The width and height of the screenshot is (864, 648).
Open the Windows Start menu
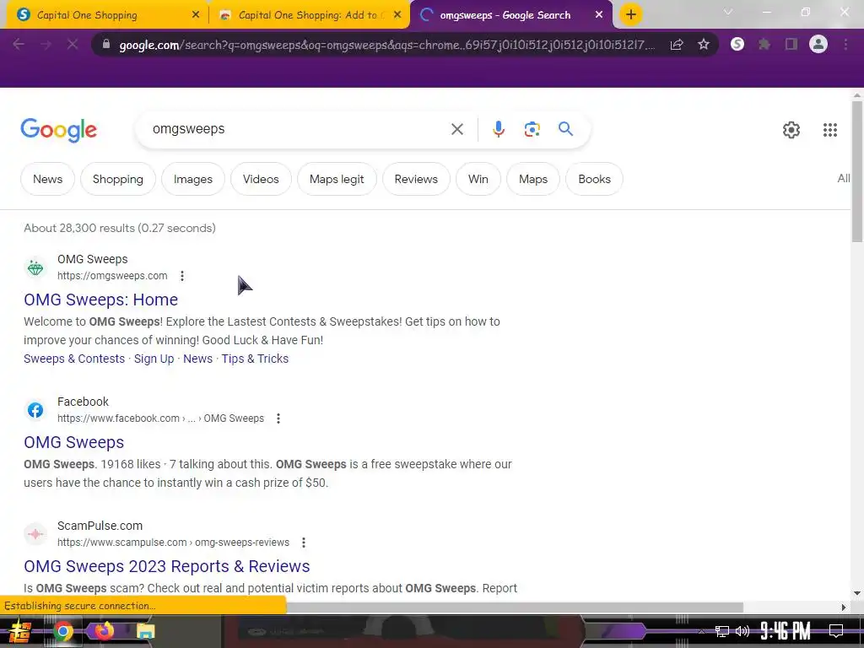pos(20,631)
